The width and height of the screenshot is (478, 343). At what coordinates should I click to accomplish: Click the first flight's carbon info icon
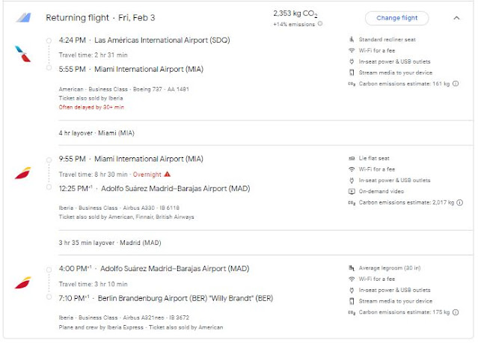(x=456, y=84)
